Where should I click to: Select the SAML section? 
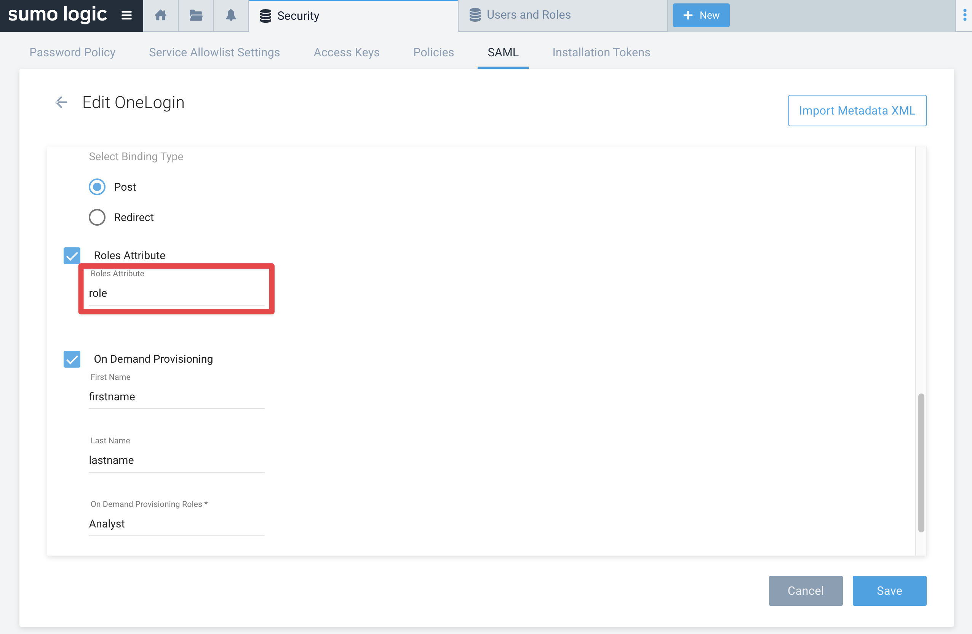tap(503, 52)
